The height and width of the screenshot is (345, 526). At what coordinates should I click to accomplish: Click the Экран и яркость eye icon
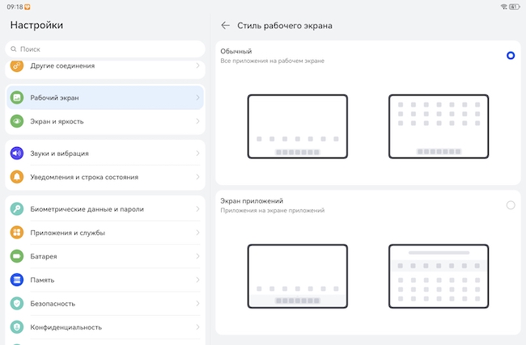click(x=17, y=121)
